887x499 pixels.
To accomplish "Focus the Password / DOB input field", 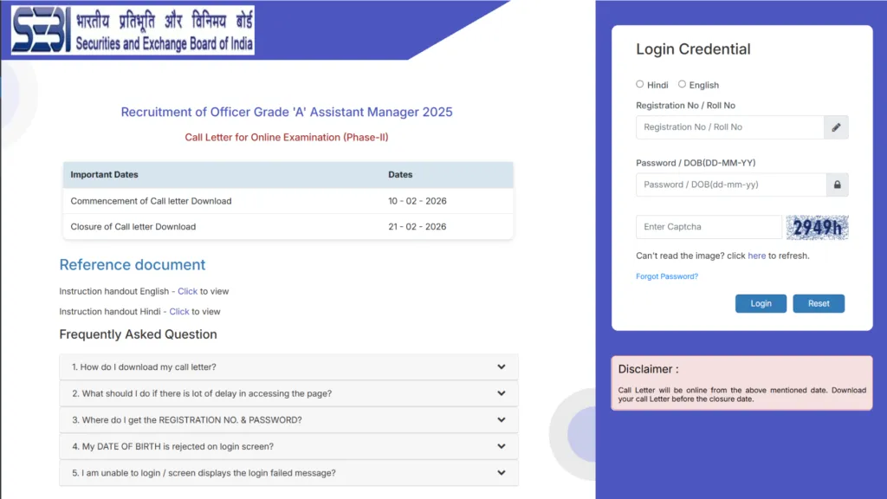I will 730,185.
